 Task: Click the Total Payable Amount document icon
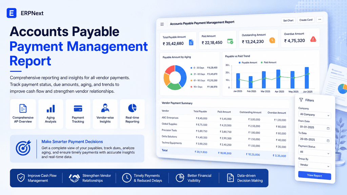click(x=191, y=42)
